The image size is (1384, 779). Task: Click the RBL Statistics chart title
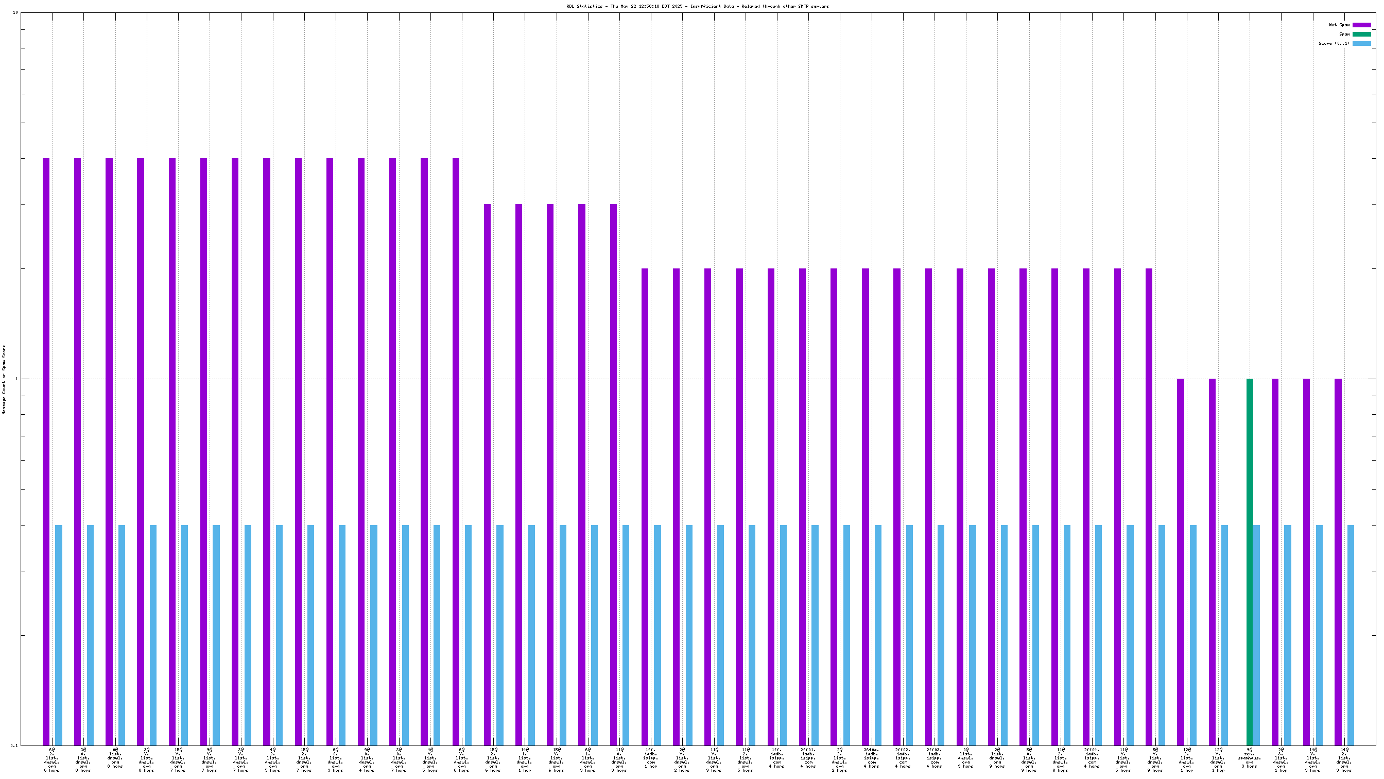point(697,7)
